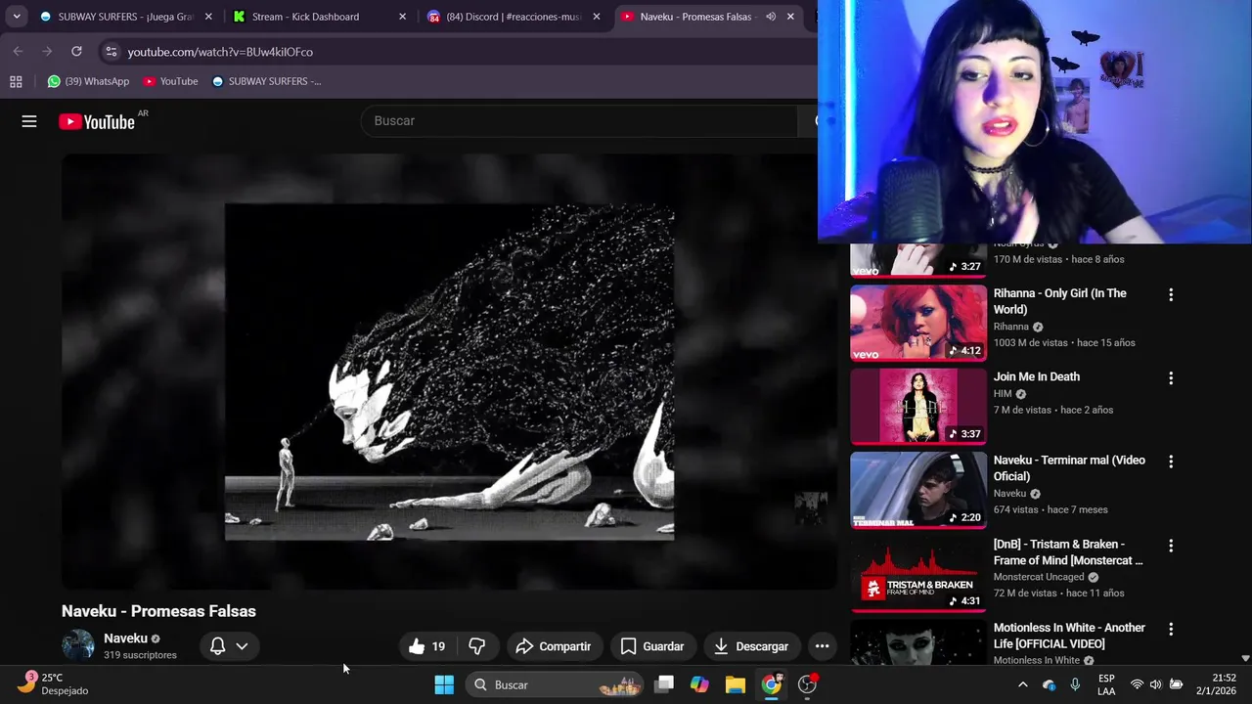Open more actions three-dot menu under video
1252x704 pixels.
click(x=822, y=646)
